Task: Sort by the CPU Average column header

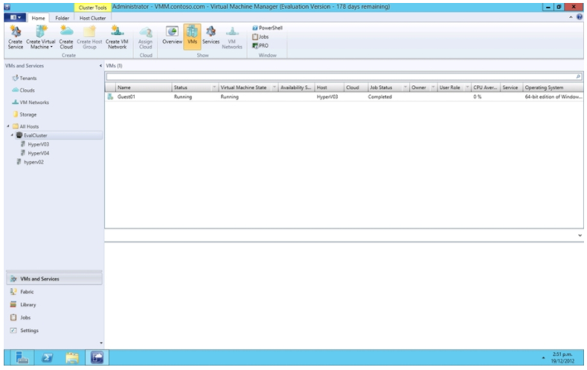Action: tap(486, 88)
